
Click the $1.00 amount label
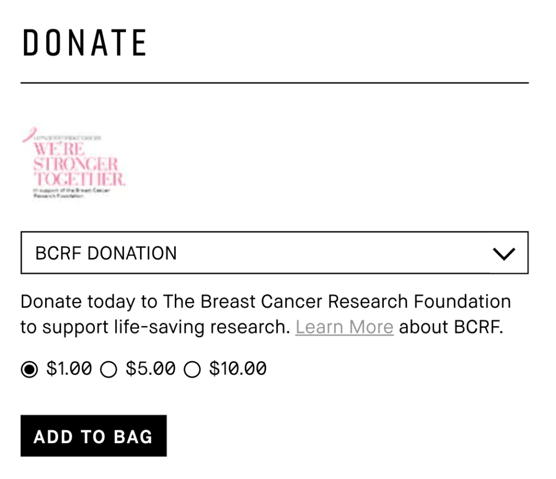click(69, 369)
